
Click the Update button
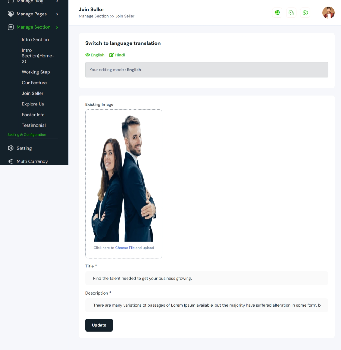[x=99, y=325]
